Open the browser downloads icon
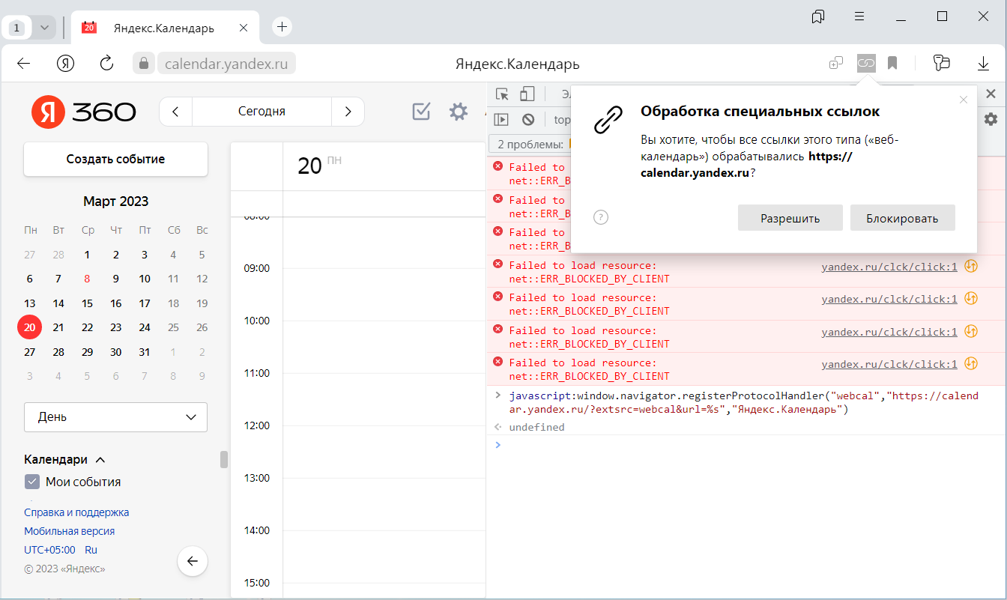Image resolution: width=1007 pixels, height=600 pixels. (983, 64)
